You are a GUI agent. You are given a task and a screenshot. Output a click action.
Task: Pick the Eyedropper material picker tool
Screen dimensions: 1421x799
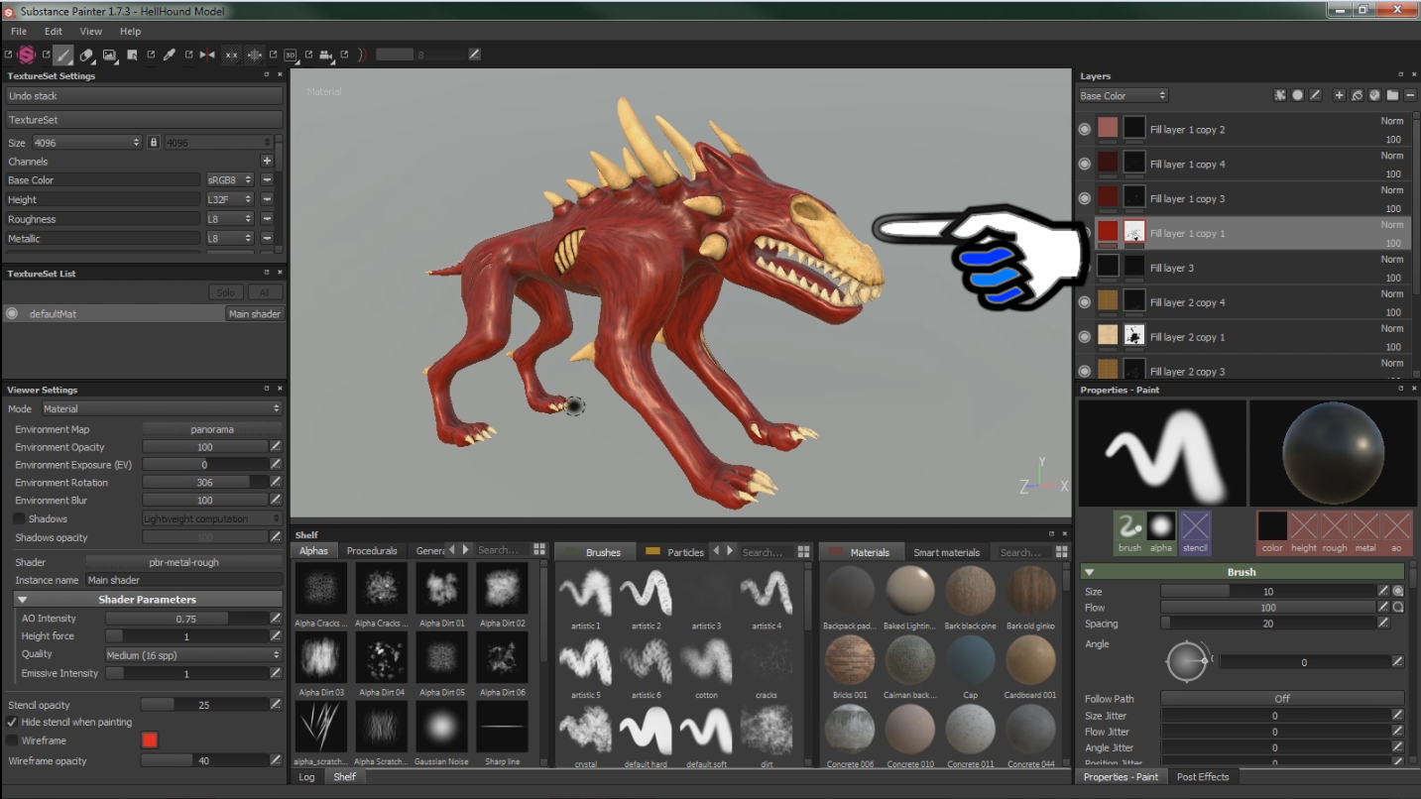170,56
